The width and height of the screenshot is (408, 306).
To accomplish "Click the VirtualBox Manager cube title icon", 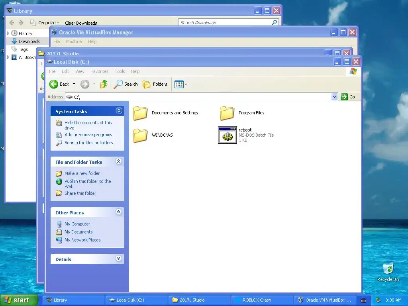I will 54,32.
